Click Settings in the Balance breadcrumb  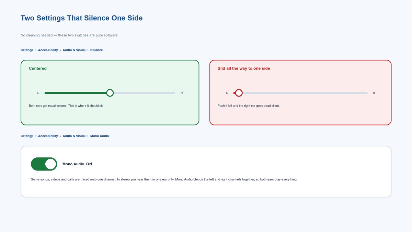pyautogui.click(x=27, y=50)
